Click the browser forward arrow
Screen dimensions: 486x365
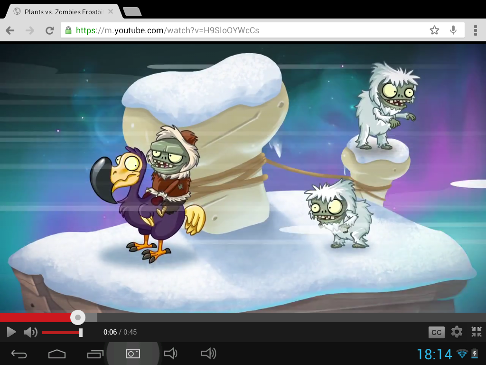click(x=30, y=30)
